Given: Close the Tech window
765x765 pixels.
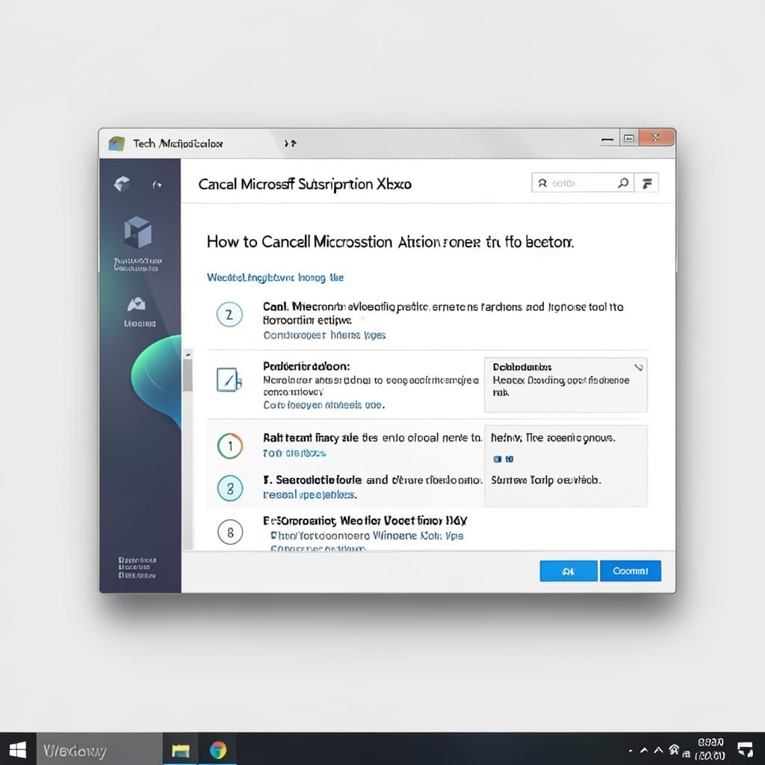Looking at the screenshot, I should pyautogui.click(x=656, y=137).
